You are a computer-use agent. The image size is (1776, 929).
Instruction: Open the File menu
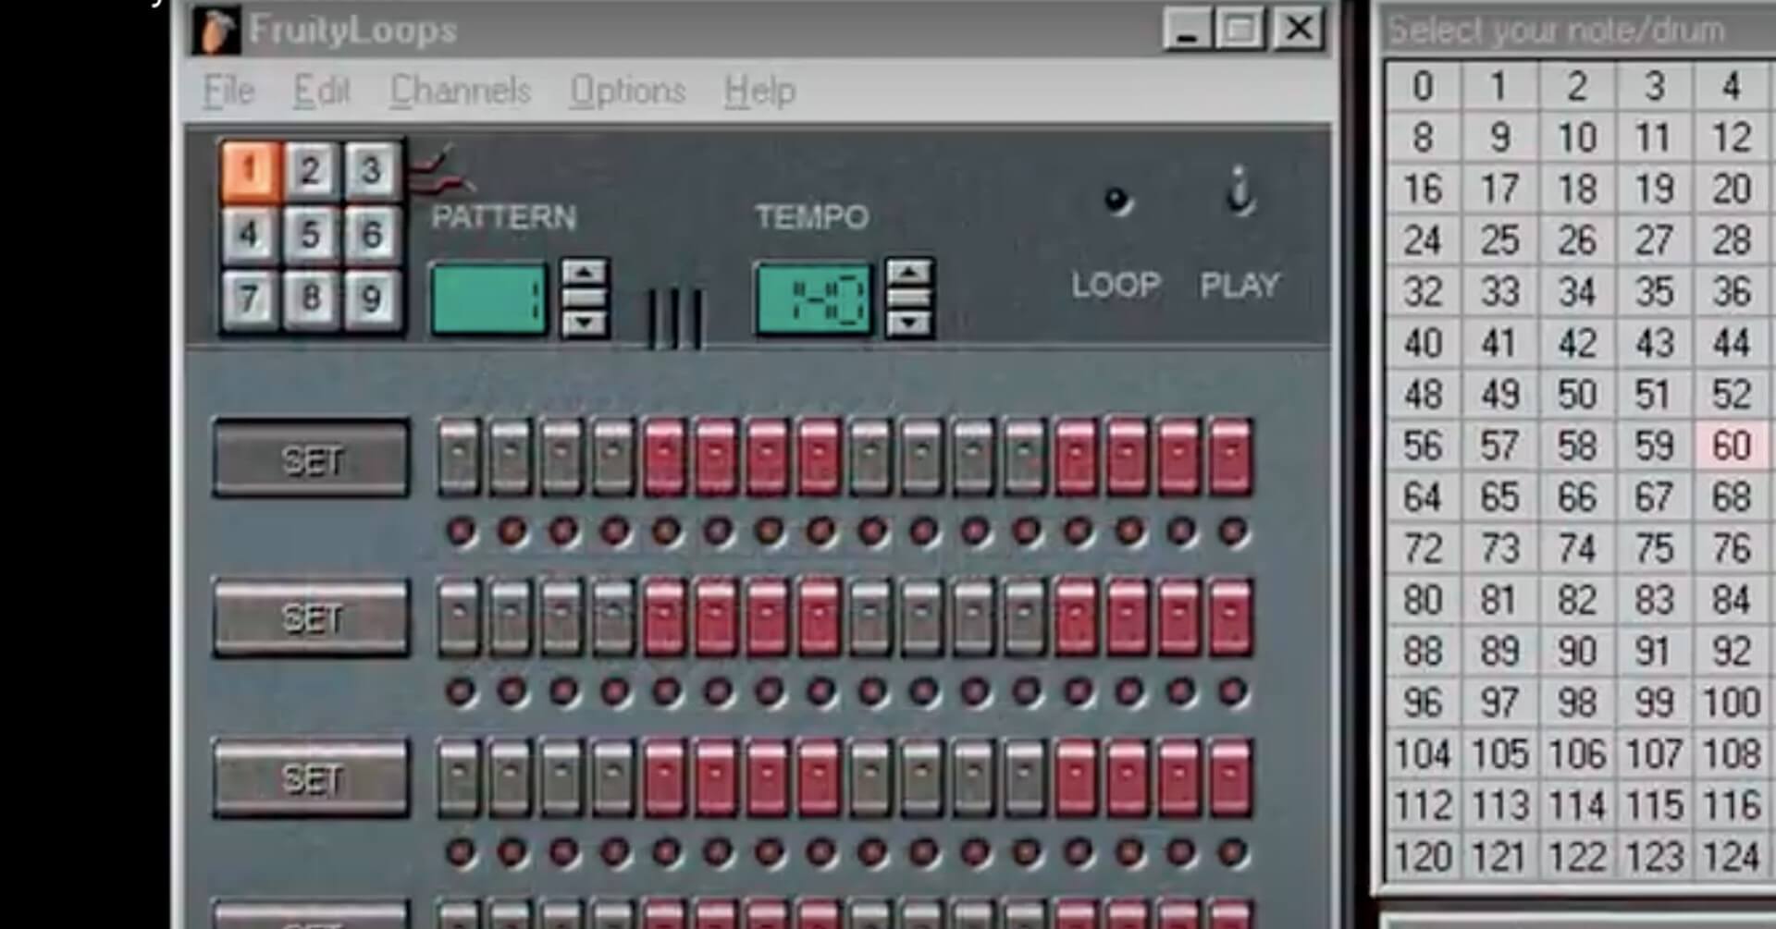(x=228, y=91)
